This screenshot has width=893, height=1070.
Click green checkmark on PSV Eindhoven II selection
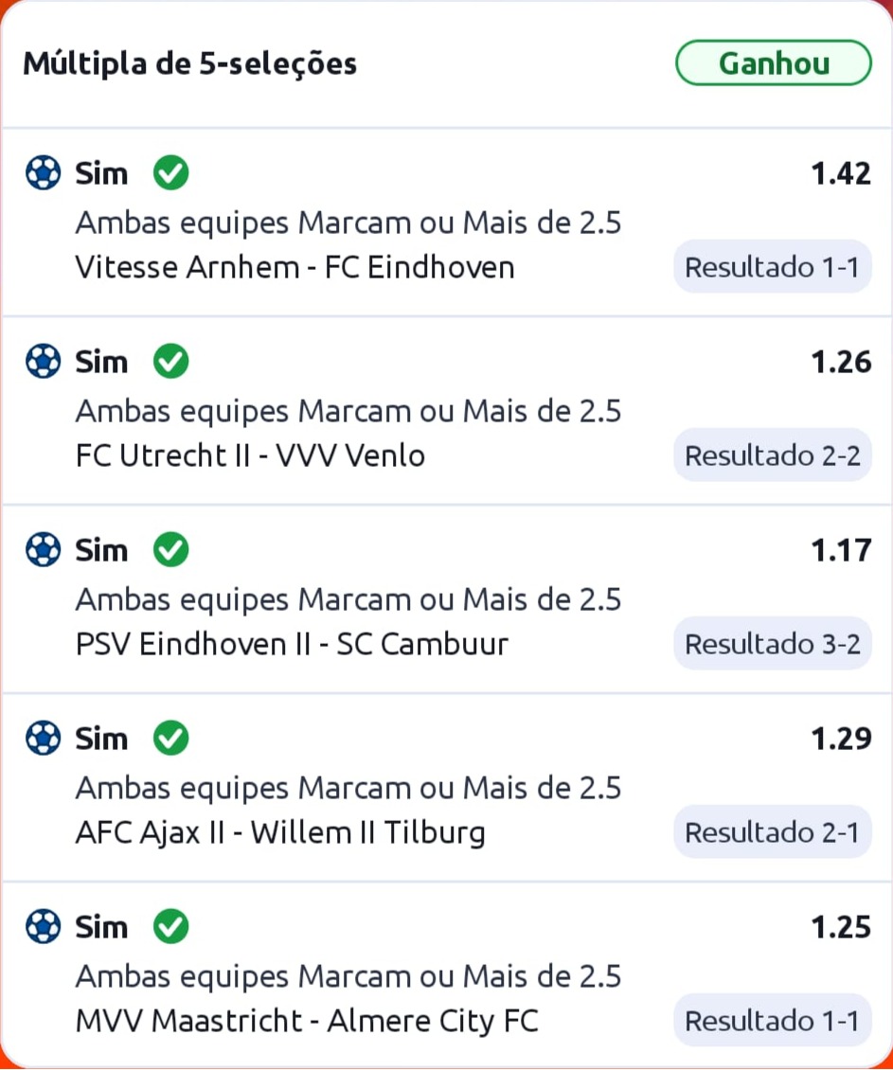point(171,550)
